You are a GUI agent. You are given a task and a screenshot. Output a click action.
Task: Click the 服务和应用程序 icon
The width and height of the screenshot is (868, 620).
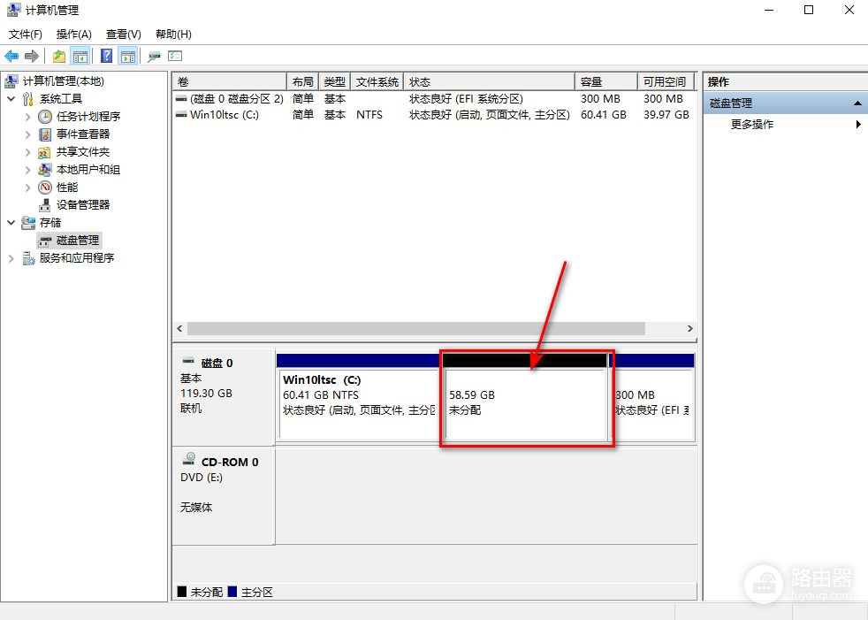coord(28,258)
